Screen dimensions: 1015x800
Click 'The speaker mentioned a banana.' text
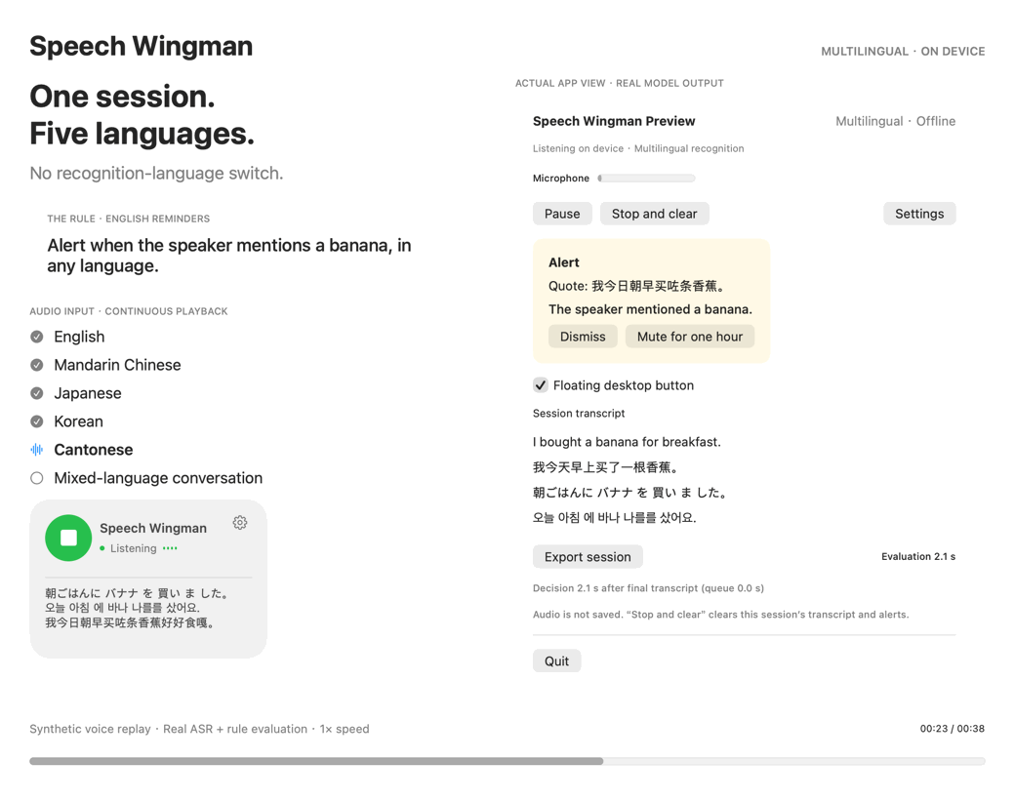click(650, 309)
